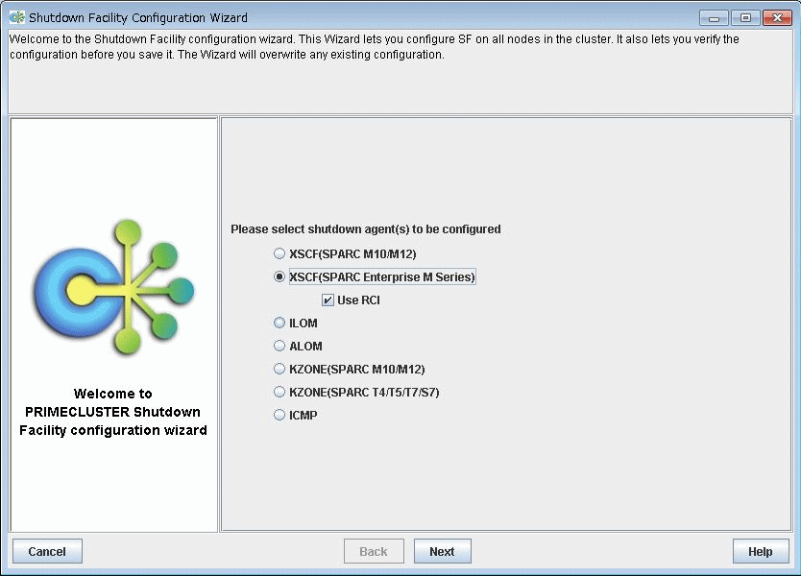Viewport: 801px width, 576px height.
Task: Click the 'Shutdown Facility Configuration Wizard' title text
Action: pyautogui.click(x=138, y=18)
